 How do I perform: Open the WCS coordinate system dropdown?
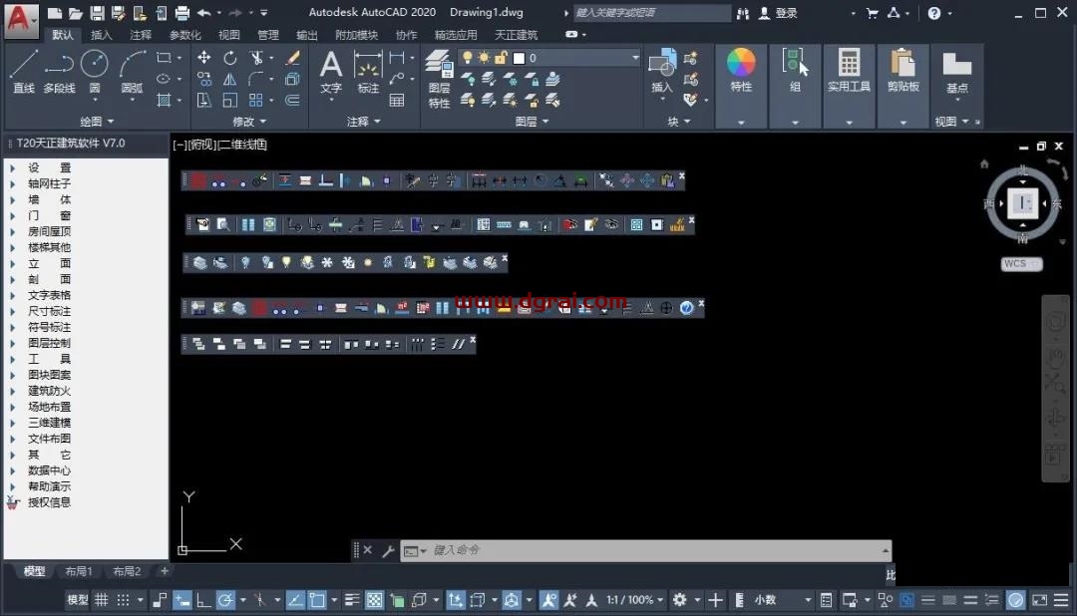point(1021,264)
